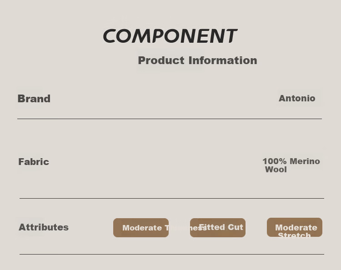
Task: Click the Moderate Thickness attribute tag
Action: pos(141,228)
